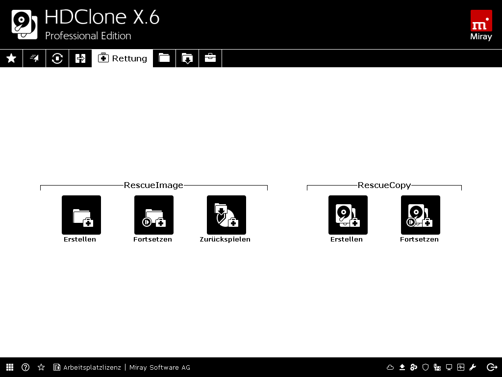Open the favorites star tab

[11, 58]
